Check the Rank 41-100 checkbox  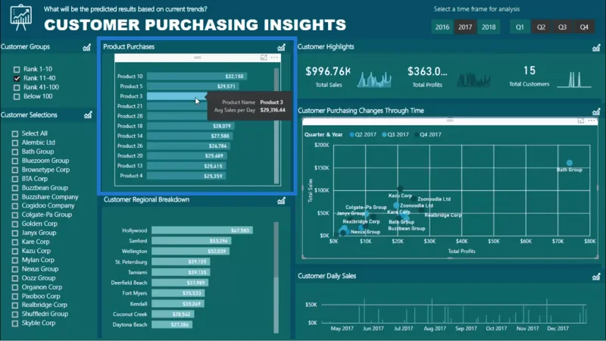(x=17, y=87)
